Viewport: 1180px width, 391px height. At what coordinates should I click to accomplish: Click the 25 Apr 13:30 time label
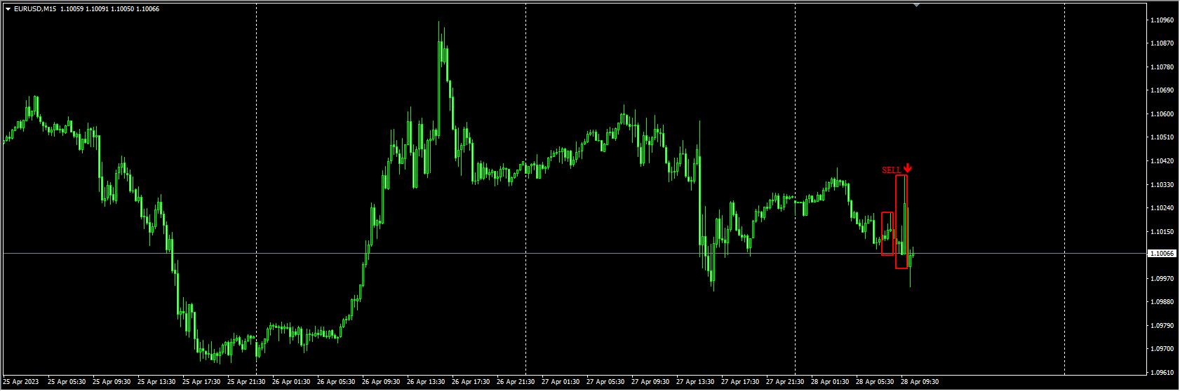point(156,382)
